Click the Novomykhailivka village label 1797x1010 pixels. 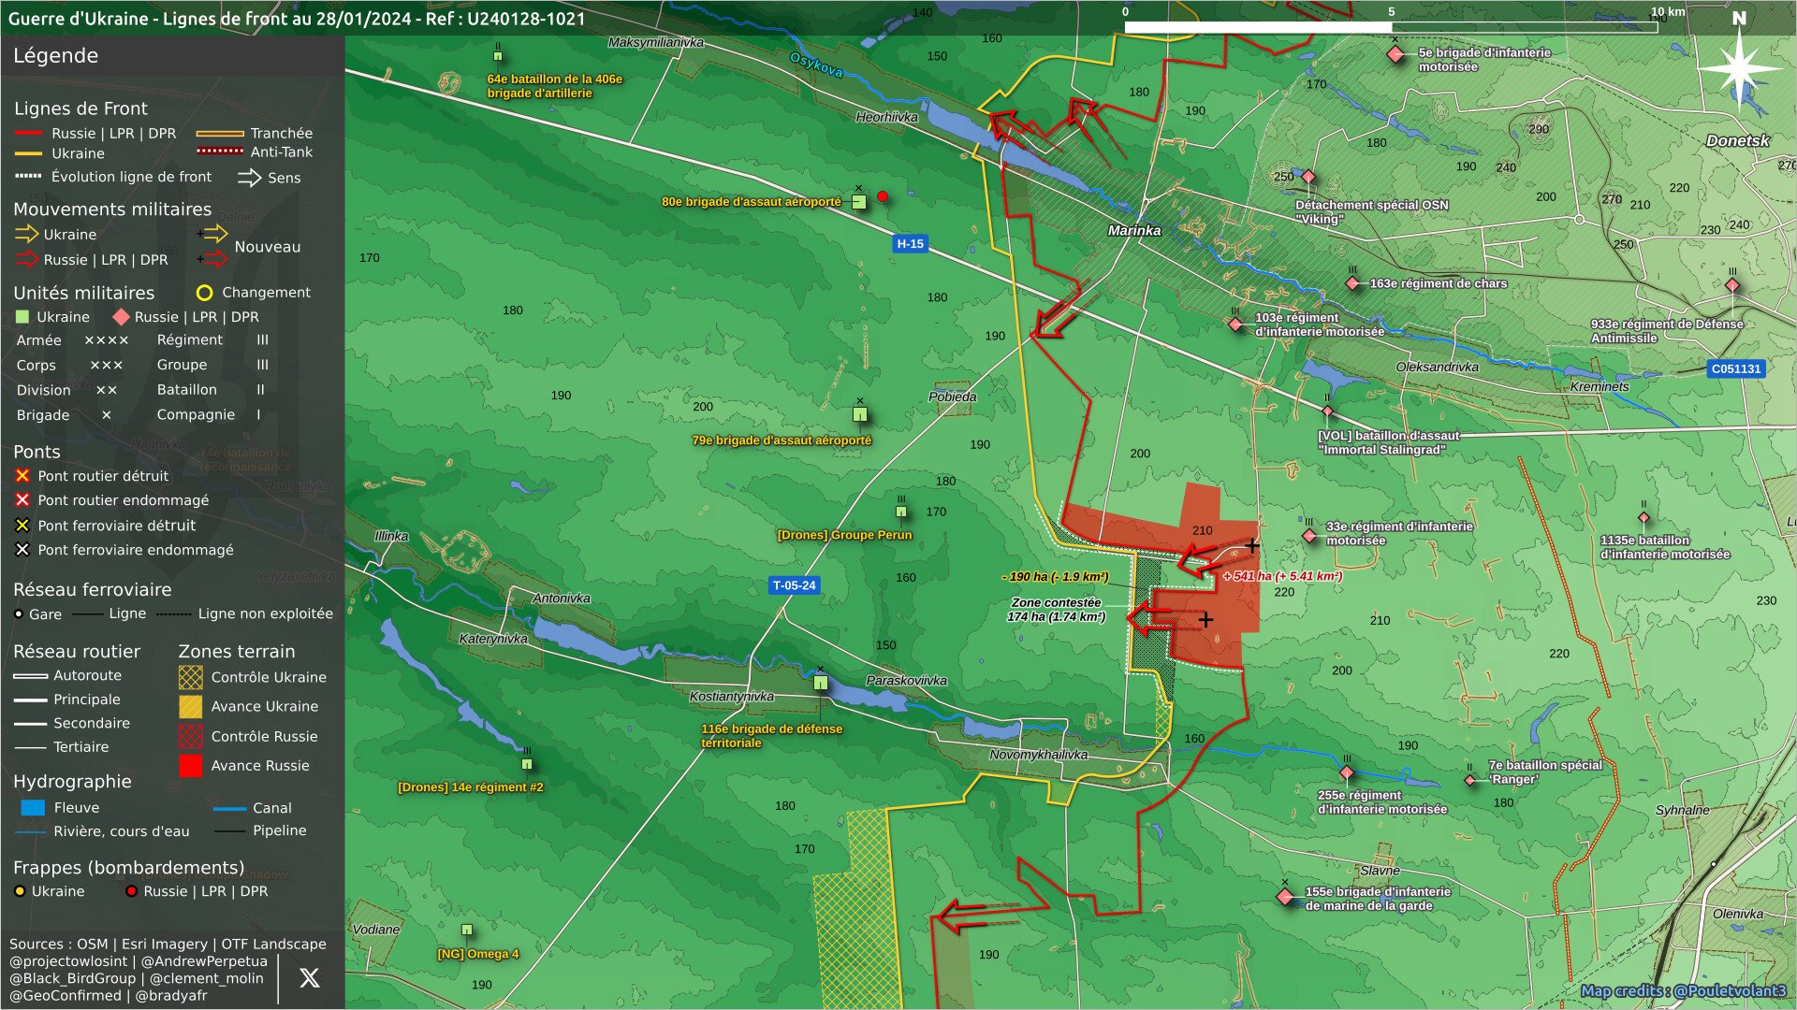(1039, 754)
